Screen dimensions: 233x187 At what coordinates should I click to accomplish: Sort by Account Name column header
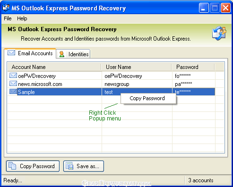coord(54,67)
